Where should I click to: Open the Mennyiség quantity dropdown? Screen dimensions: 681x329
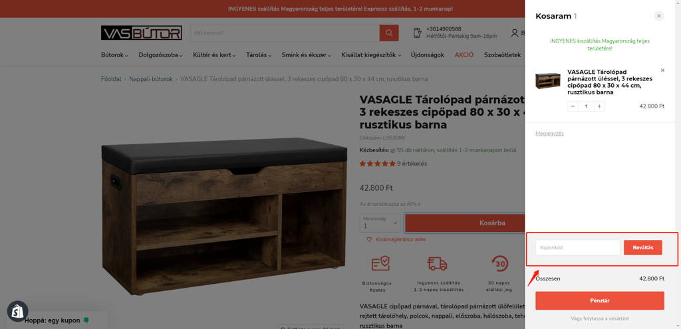tap(380, 223)
